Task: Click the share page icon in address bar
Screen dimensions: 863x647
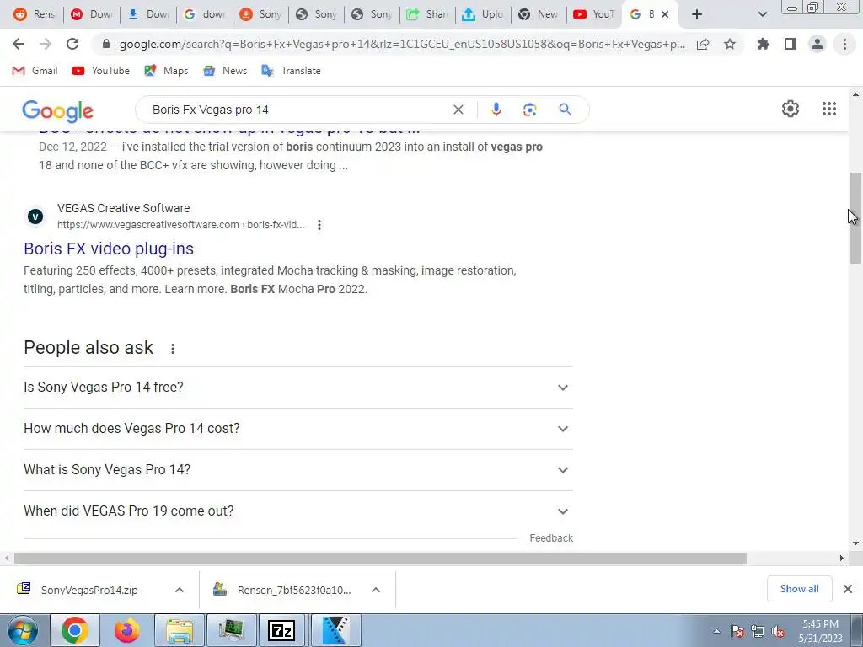Action: pyautogui.click(x=703, y=44)
